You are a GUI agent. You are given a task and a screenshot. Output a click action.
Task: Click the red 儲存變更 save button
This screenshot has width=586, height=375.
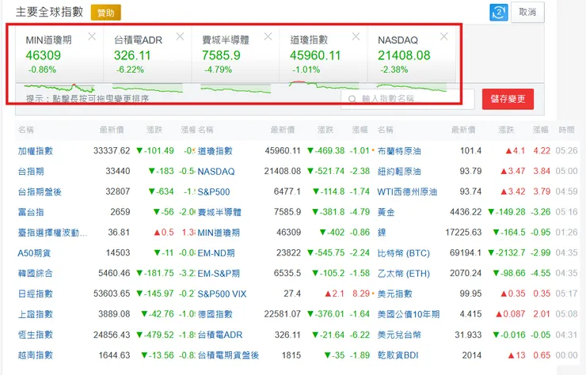[x=508, y=99]
